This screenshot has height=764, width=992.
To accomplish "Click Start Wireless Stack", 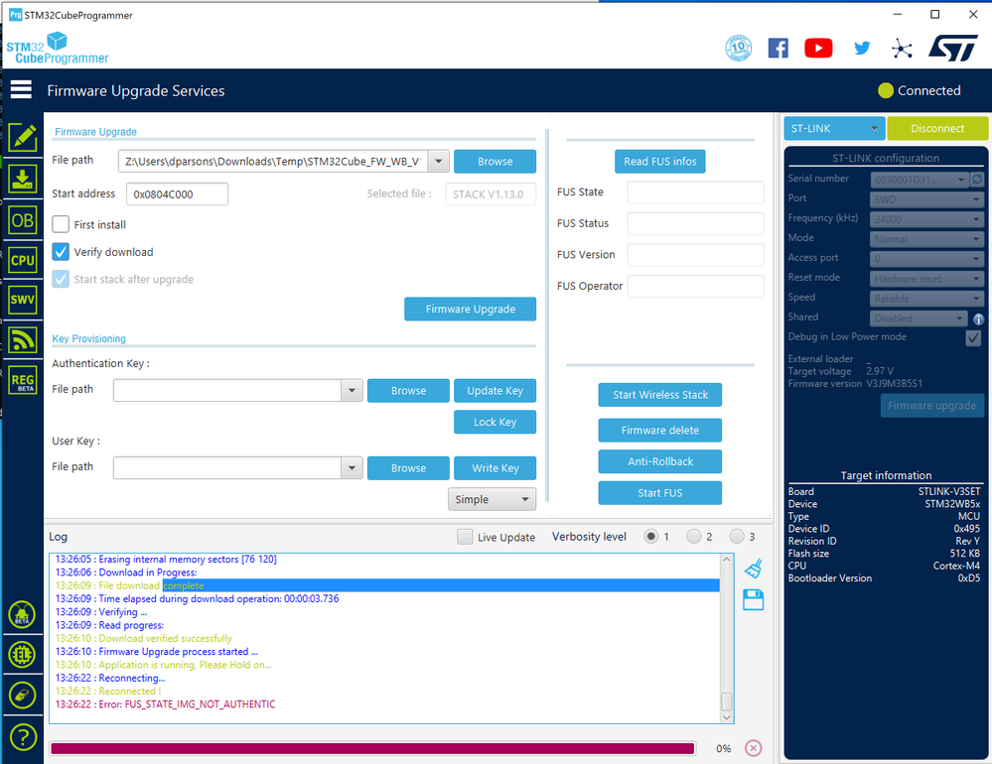I will 660,395.
